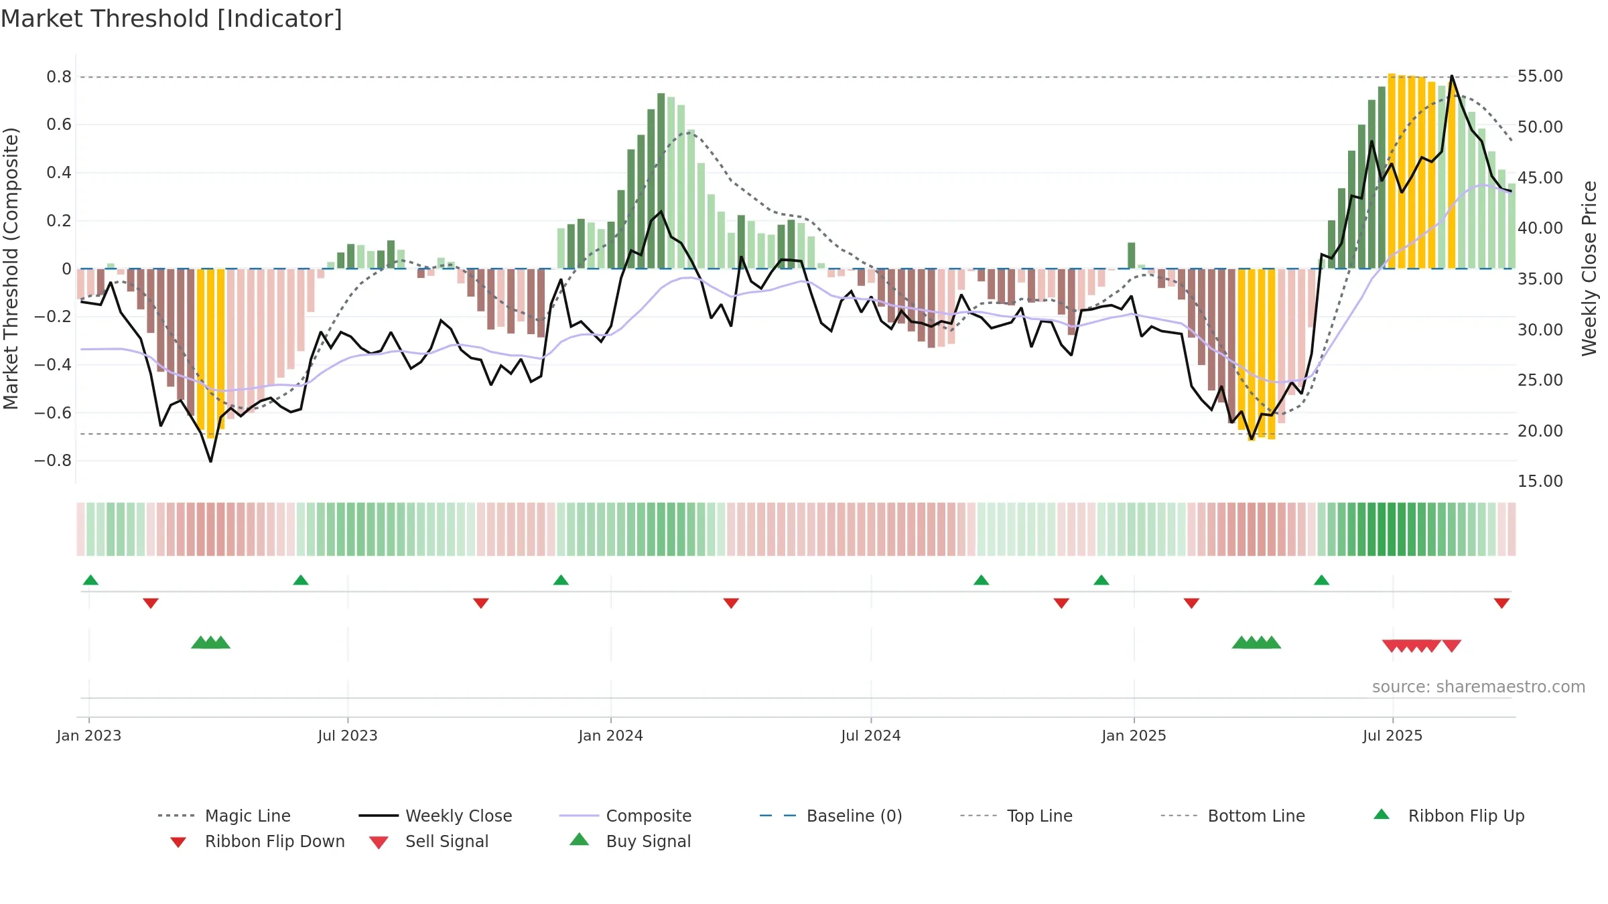Click the chart title Market Threshold [Indicator]

[172, 19]
